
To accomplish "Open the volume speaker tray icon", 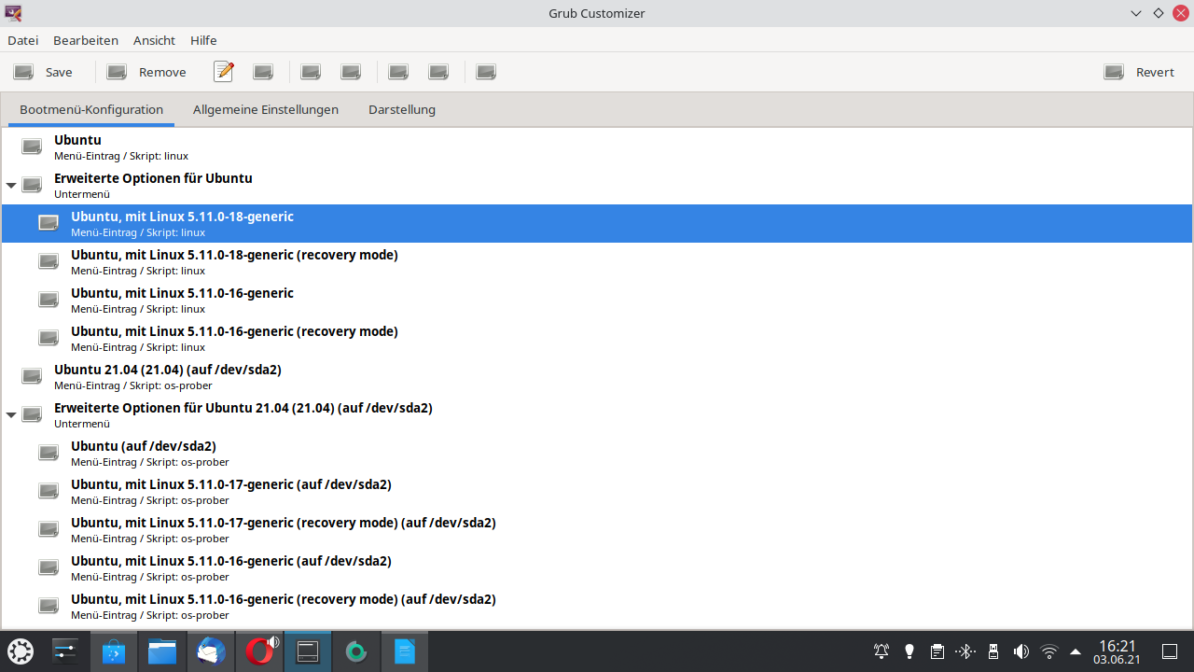I will pyautogui.click(x=1021, y=651).
